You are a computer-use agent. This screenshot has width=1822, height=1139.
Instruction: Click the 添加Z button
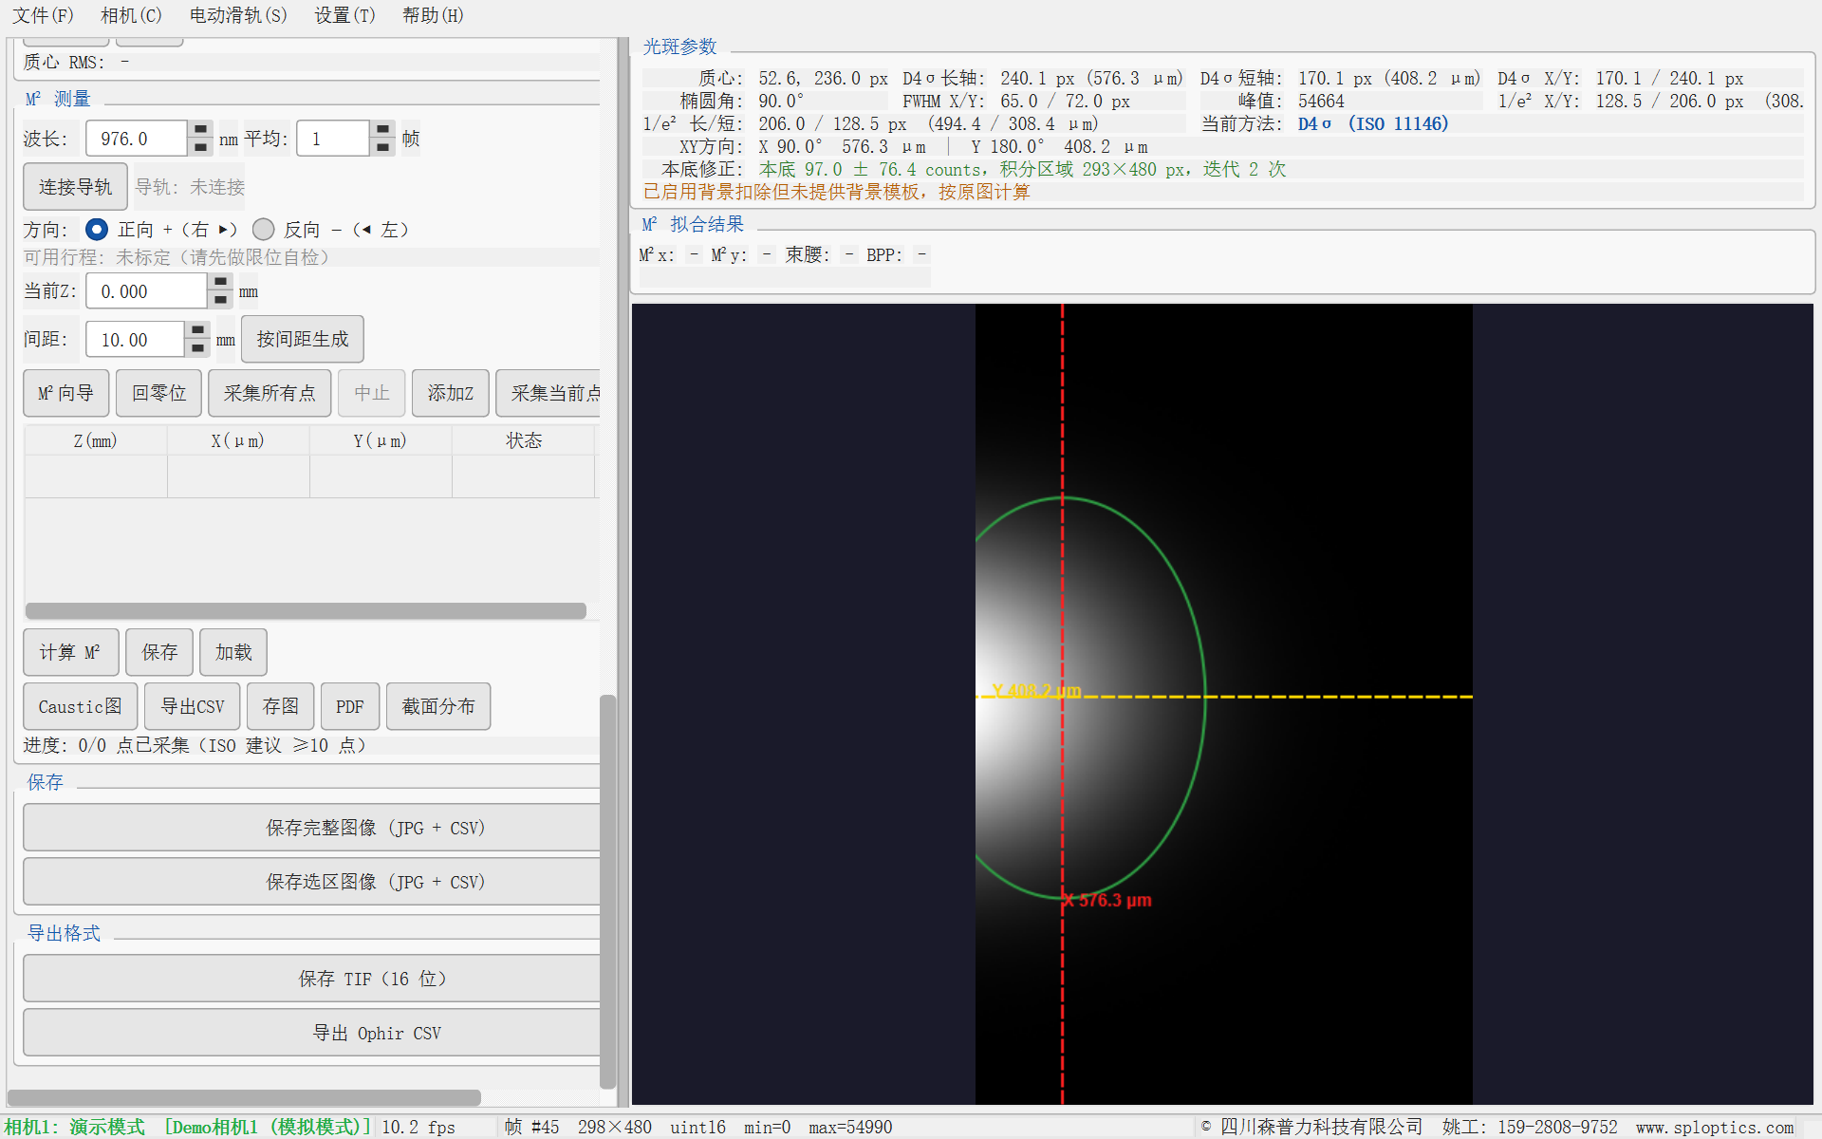pyautogui.click(x=450, y=393)
